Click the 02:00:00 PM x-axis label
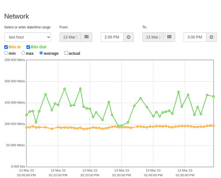Viewport: 221px width, 178px height. [x=27, y=175]
